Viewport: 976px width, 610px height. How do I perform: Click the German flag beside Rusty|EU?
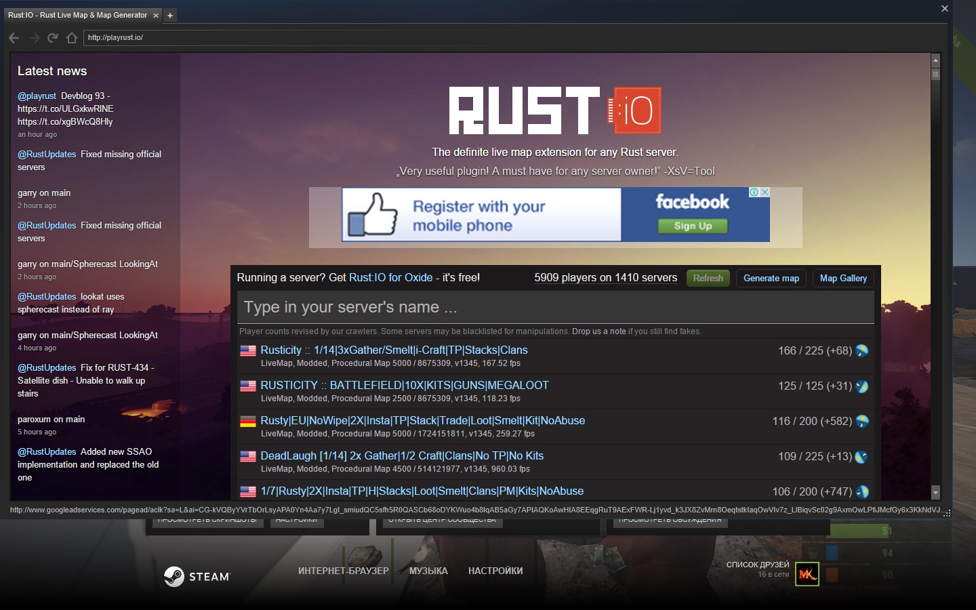click(248, 421)
